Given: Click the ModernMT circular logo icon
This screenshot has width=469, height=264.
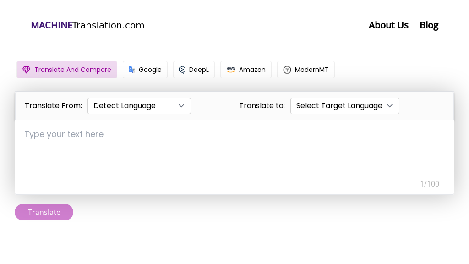Looking at the screenshot, I should 287,70.
